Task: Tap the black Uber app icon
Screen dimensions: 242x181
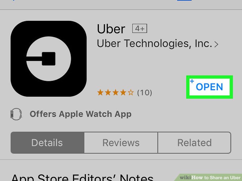Action: (x=49, y=59)
